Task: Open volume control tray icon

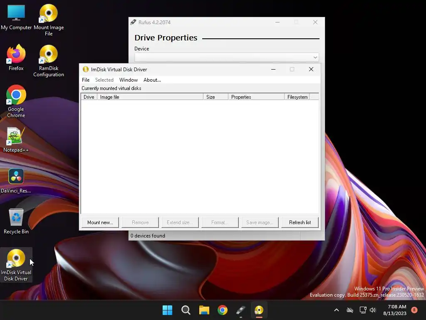Action: tap(373, 310)
